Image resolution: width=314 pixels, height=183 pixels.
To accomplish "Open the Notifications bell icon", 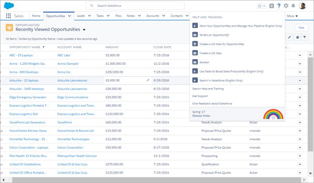I will click(x=293, y=5).
